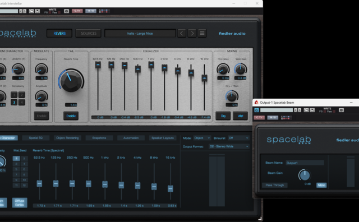Screen dimensions: 359x222
Task: Click the Wet Gain knob
Action: tap(241, 69)
